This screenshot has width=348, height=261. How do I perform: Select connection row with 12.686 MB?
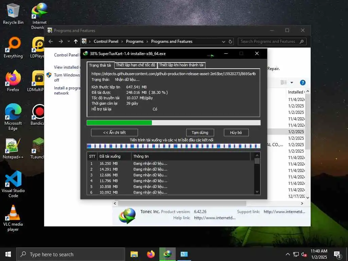[x=171, y=175]
